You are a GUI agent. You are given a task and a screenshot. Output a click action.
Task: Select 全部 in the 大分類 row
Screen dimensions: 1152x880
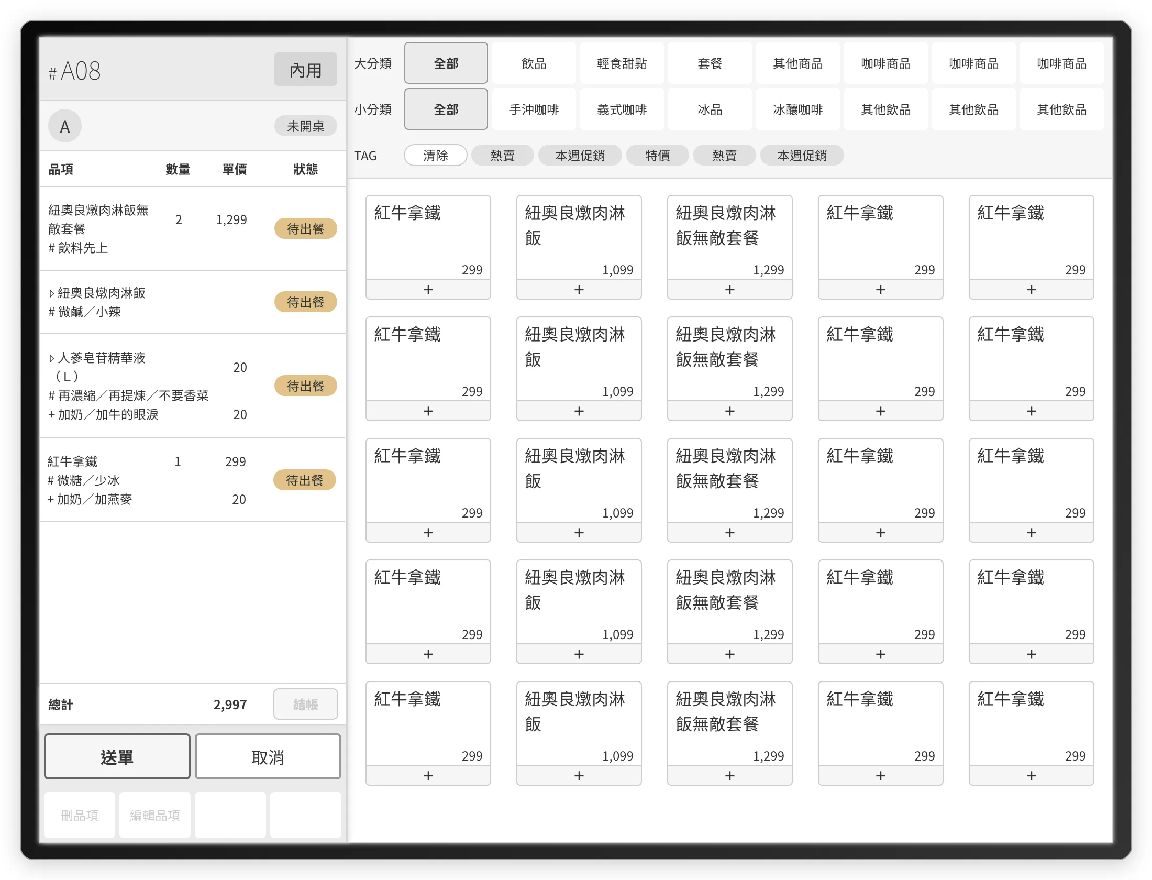(446, 63)
